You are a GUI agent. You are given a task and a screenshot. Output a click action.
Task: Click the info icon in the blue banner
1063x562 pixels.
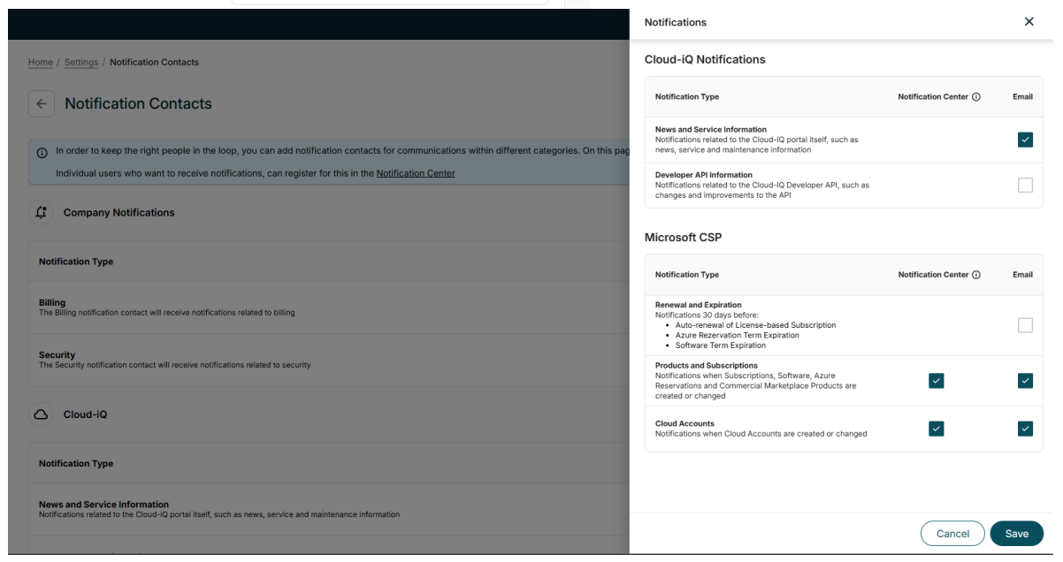42,152
